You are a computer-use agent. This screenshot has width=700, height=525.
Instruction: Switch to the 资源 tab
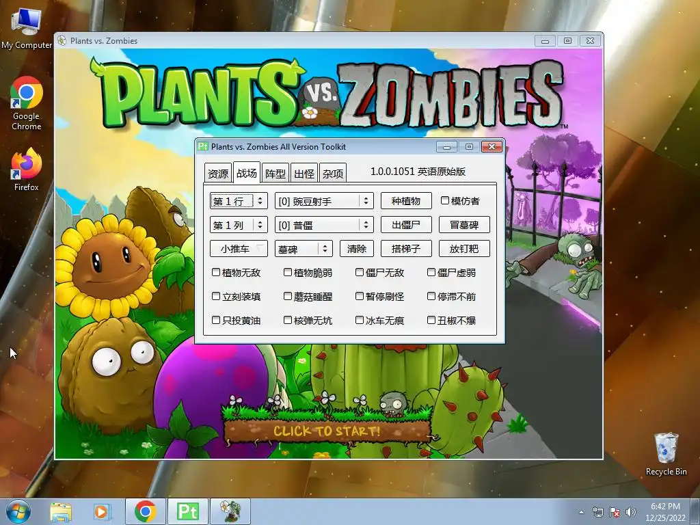[x=218, y=173]
